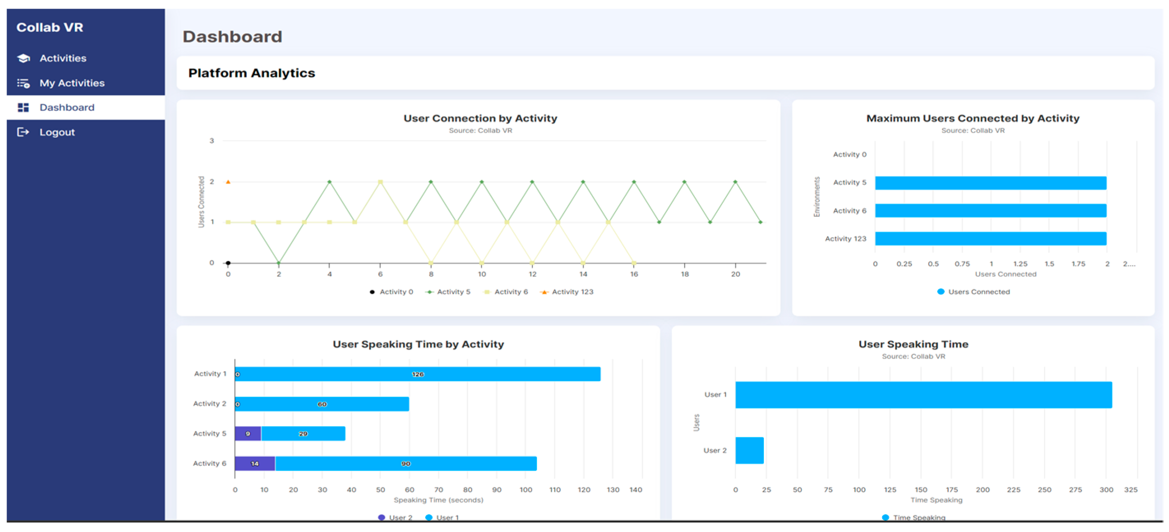1169x532 pixels.
Task: Toggle Time Speaking legend item
Action: coord(918,517)
